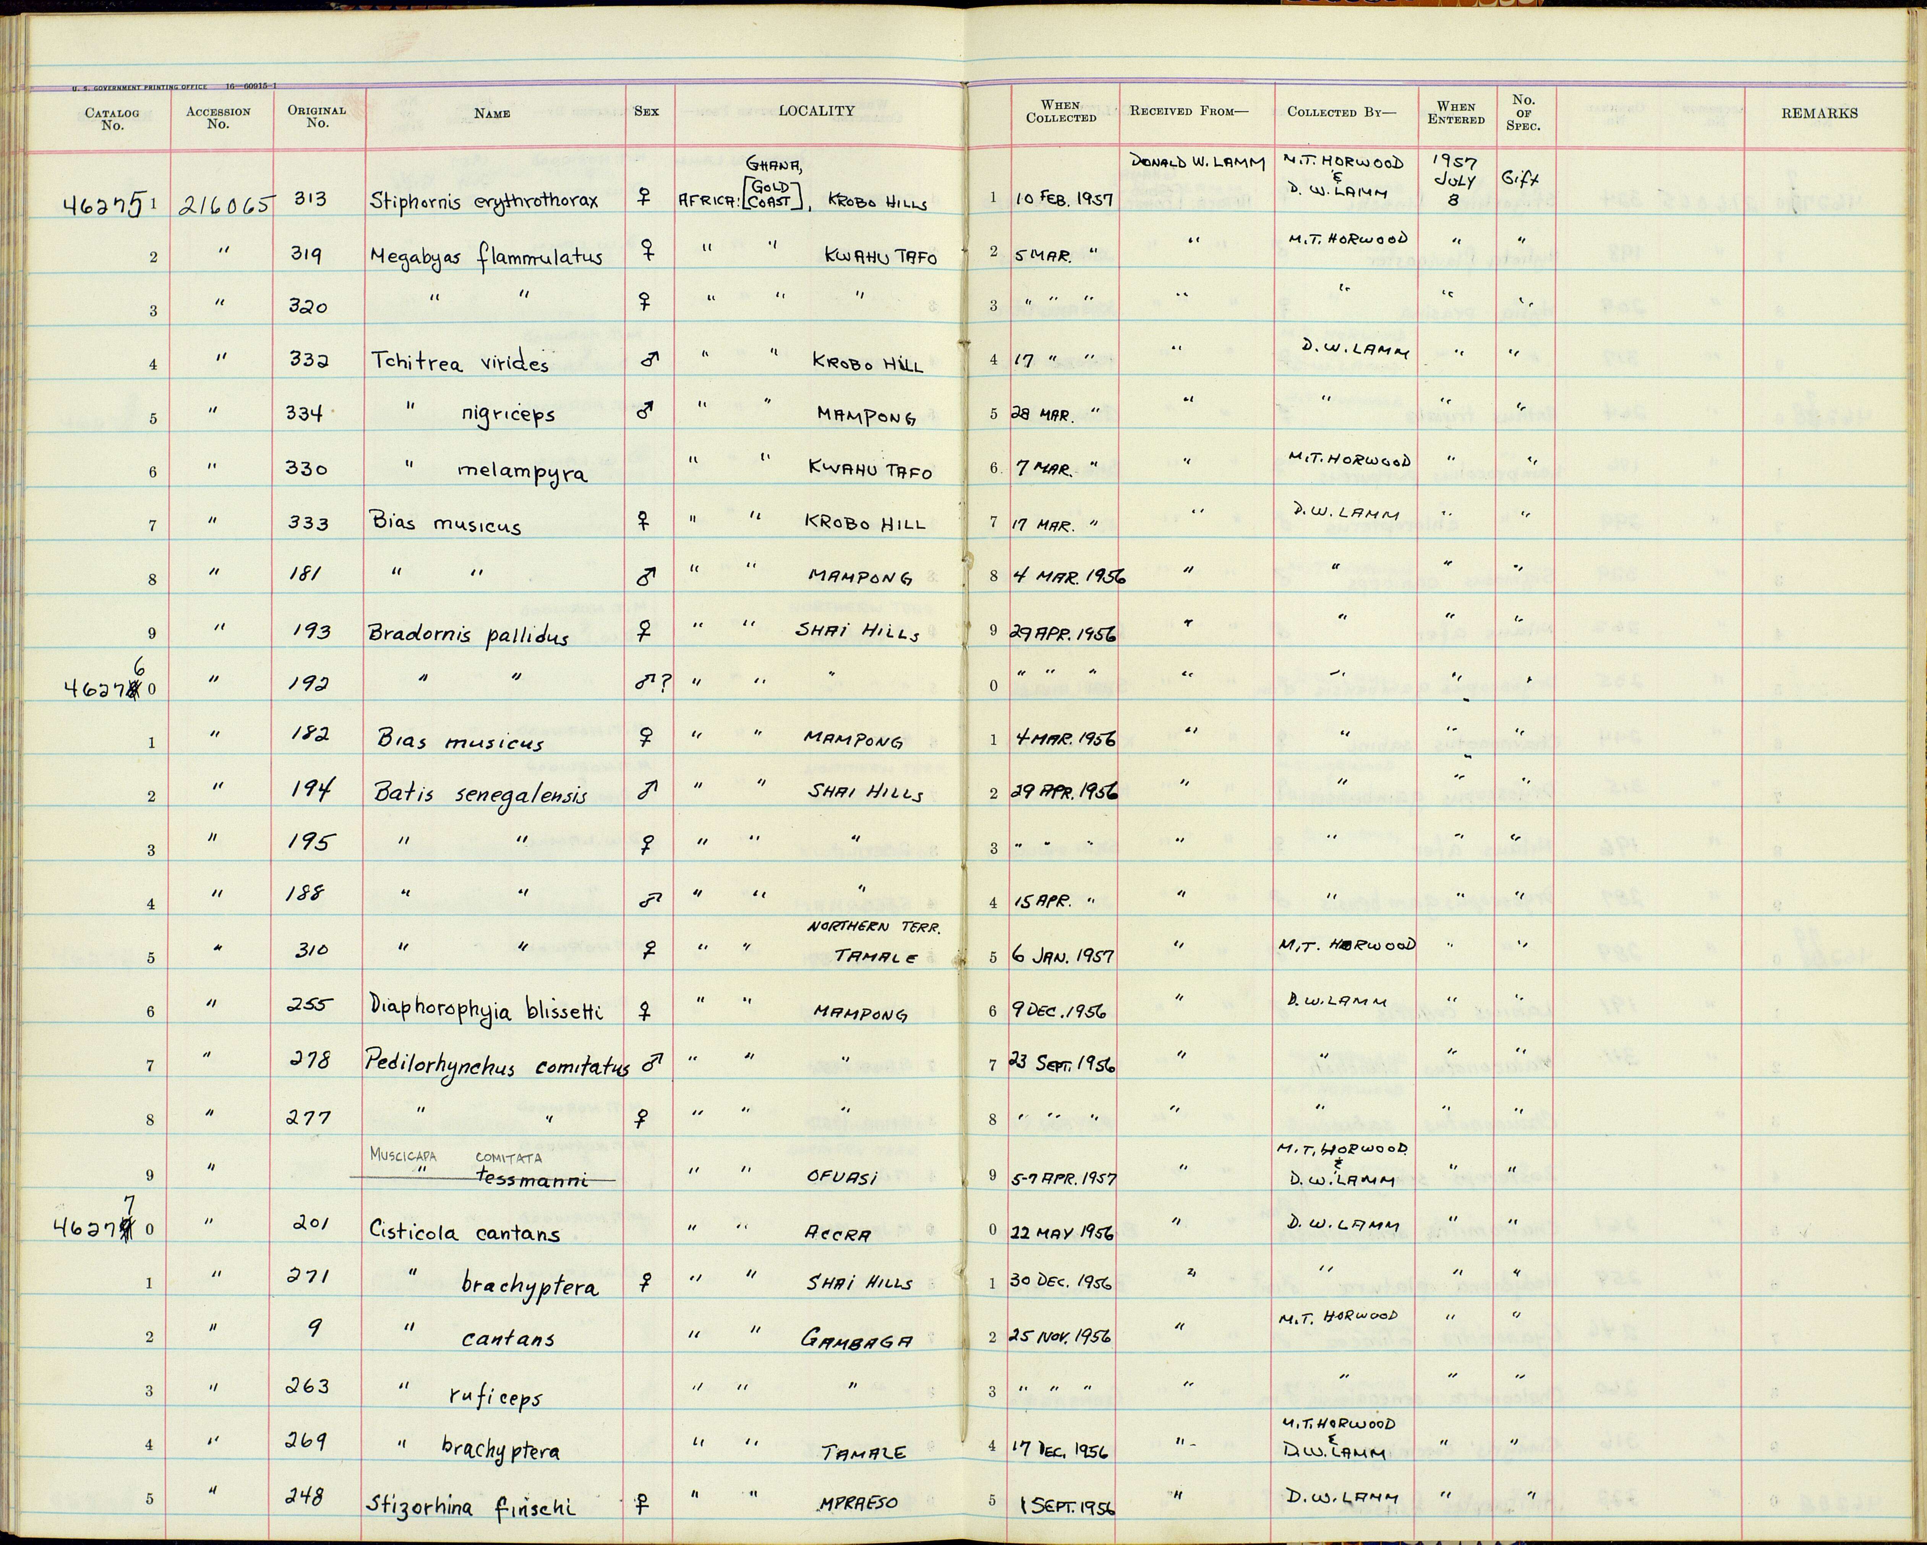Click collection date '6 Jan. 1957'
Viewport: 1927px width, 1545px height.
pos(1063,956)
